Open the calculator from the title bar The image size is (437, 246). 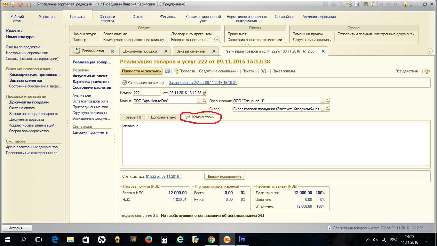point(366,4)
